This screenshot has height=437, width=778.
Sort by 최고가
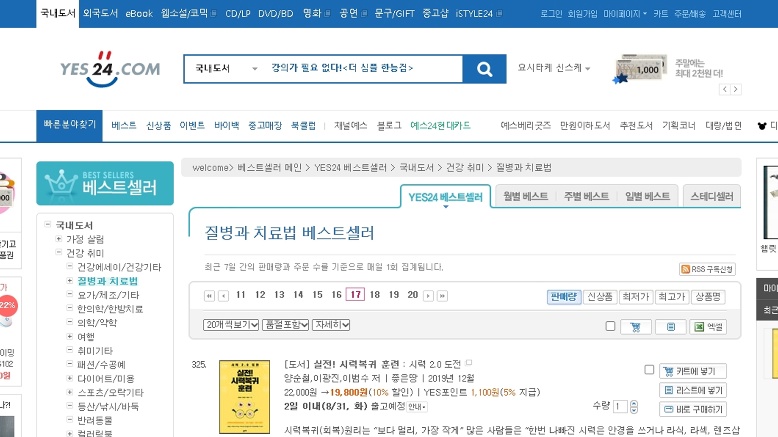(x=671, y=297)
